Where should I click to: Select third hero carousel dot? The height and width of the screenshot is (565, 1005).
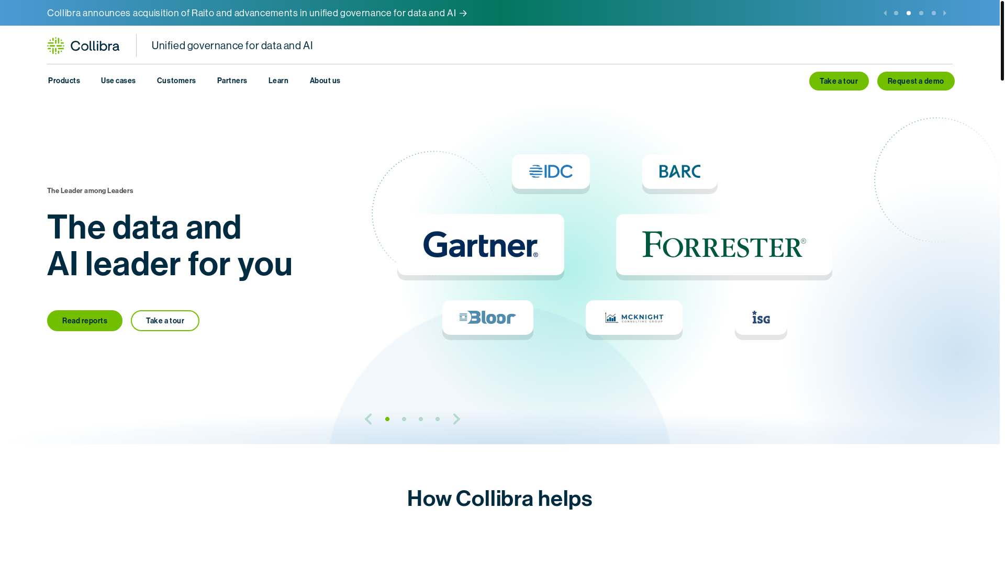click(421, 419)
